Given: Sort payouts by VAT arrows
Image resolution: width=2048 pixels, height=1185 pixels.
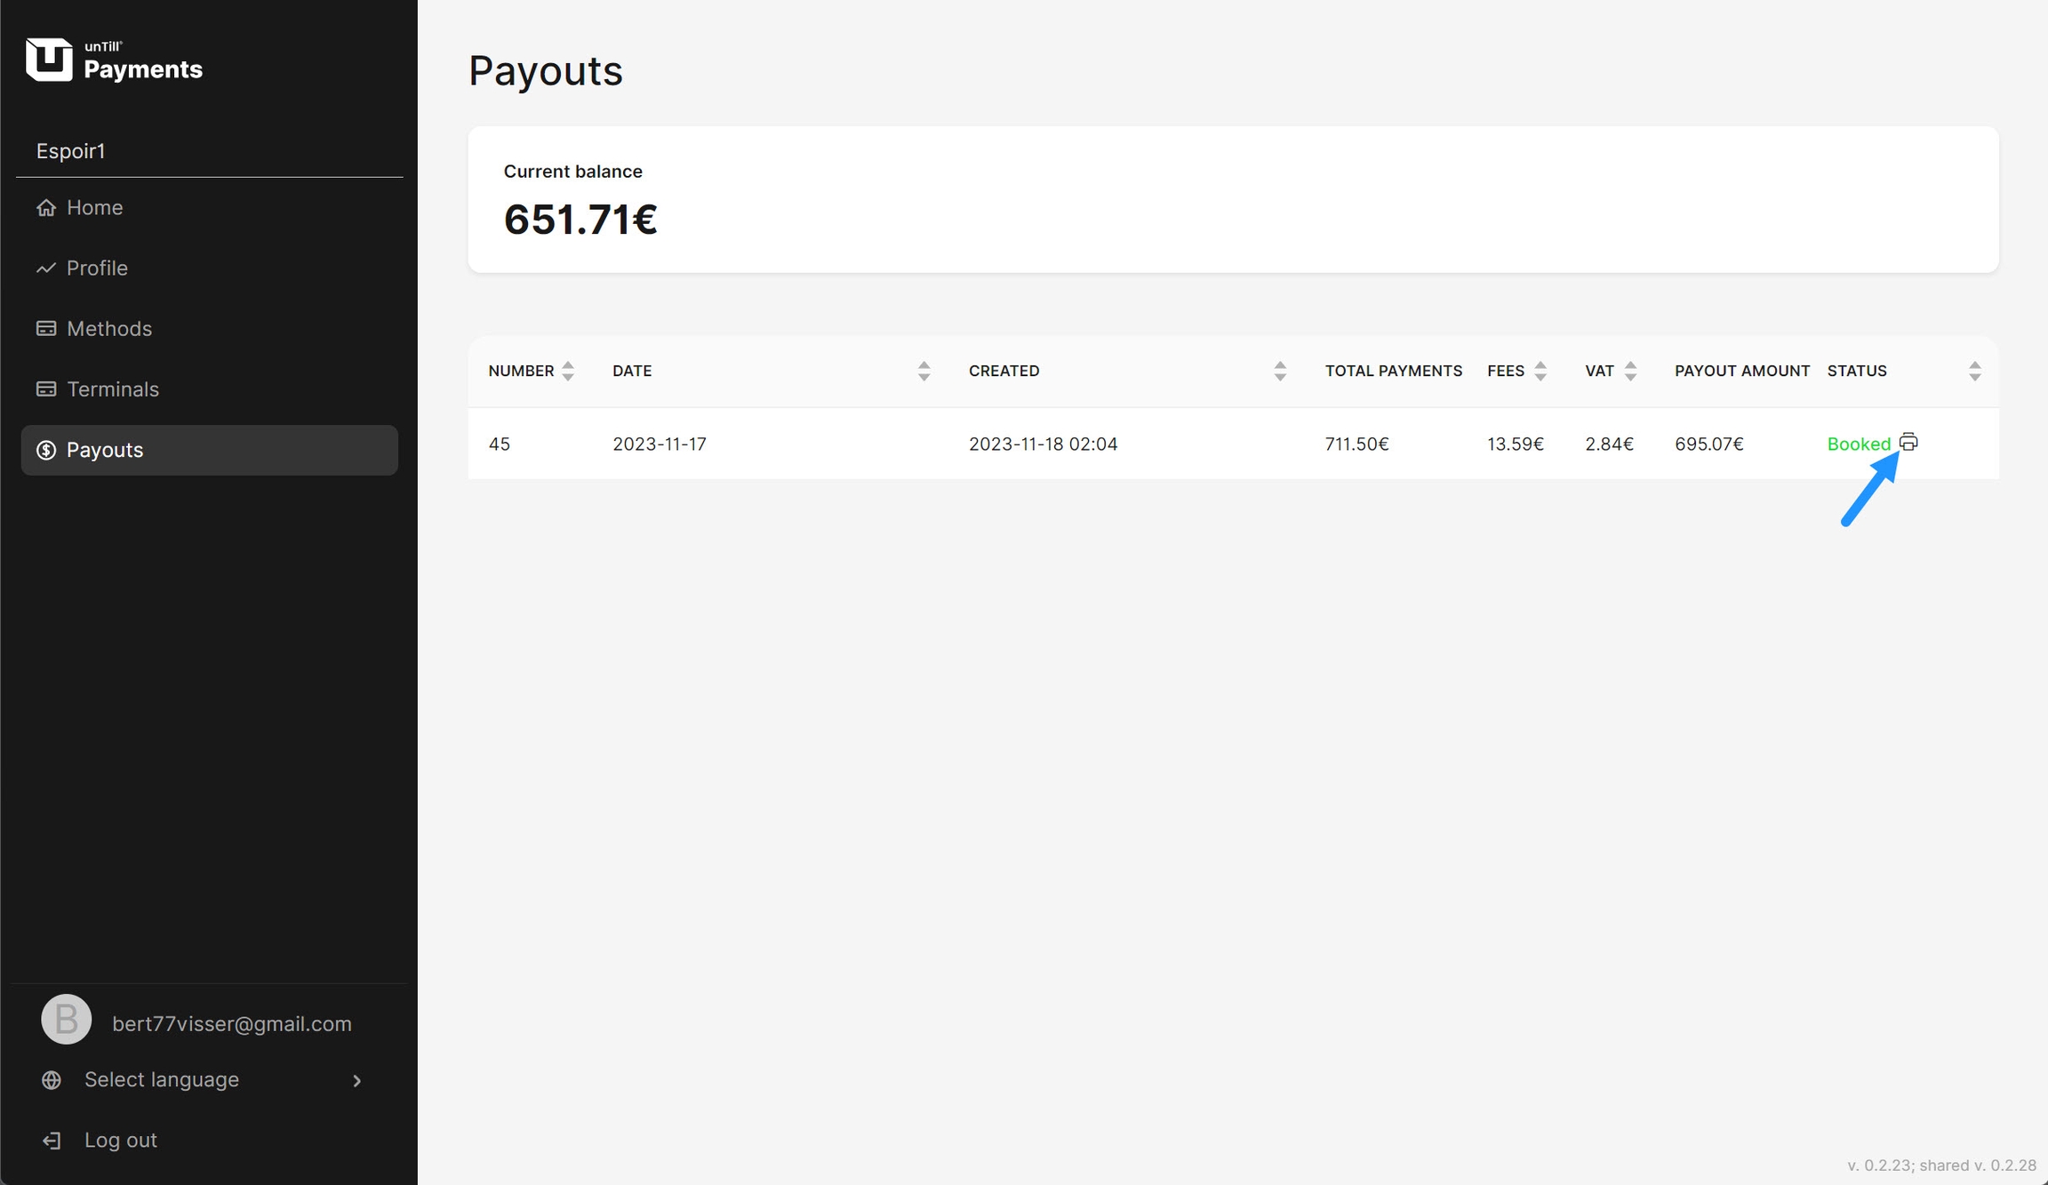Looking at the screenshot, I should coord(1630,371).
